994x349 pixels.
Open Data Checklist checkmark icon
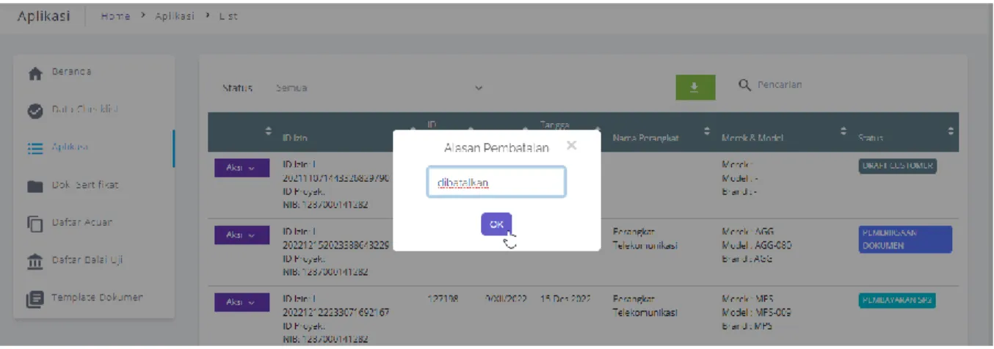click(x=35, y=111)
